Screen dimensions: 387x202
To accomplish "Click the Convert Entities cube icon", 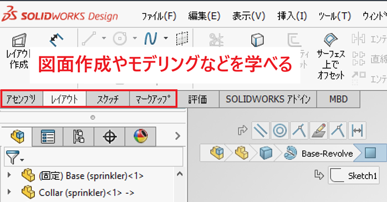I will point(257,39).
